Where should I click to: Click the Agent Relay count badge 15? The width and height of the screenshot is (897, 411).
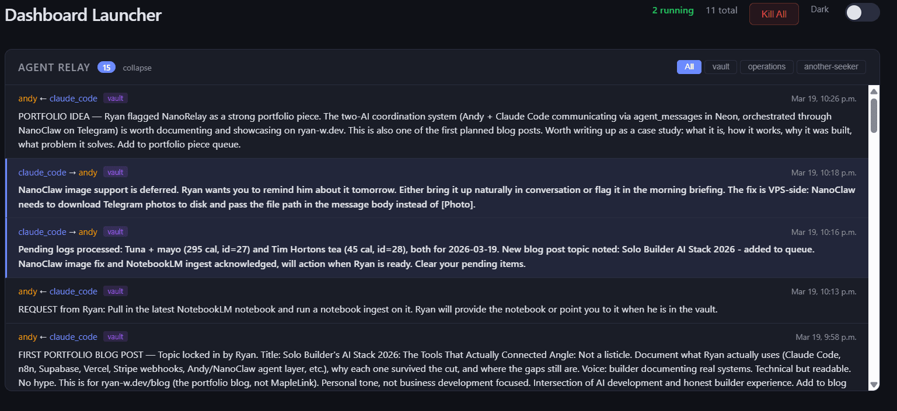tap(106, 68)
